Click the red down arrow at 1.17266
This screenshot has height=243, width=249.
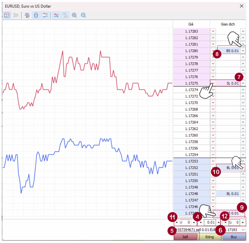(213, 116)
